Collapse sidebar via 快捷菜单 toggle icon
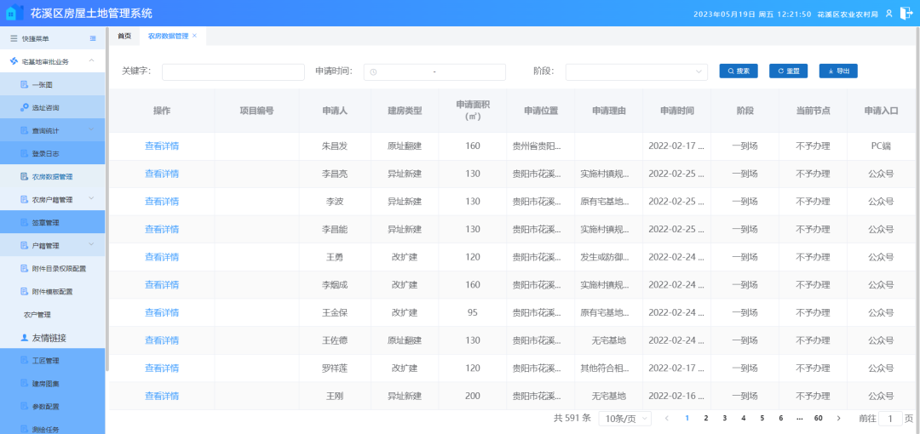 [x=93, y=38]
